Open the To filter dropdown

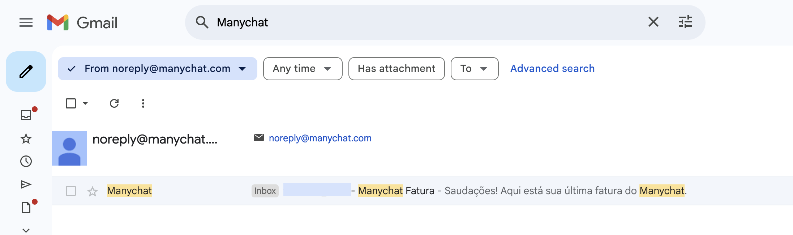pos(474,69)
